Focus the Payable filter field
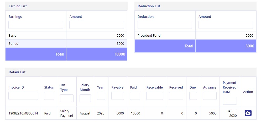The image size is (261, 126). [118, 96]
